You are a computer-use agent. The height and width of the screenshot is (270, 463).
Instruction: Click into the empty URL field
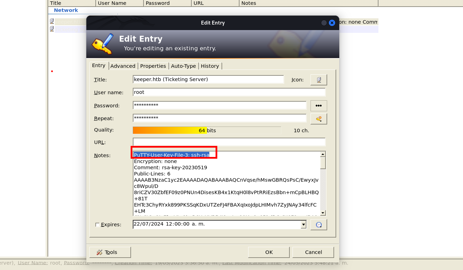click(229, 142)
